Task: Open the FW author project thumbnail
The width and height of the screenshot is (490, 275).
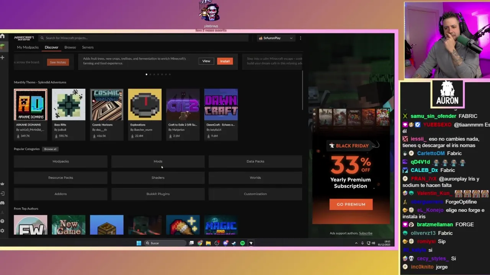Action: [x=31, y=225]
